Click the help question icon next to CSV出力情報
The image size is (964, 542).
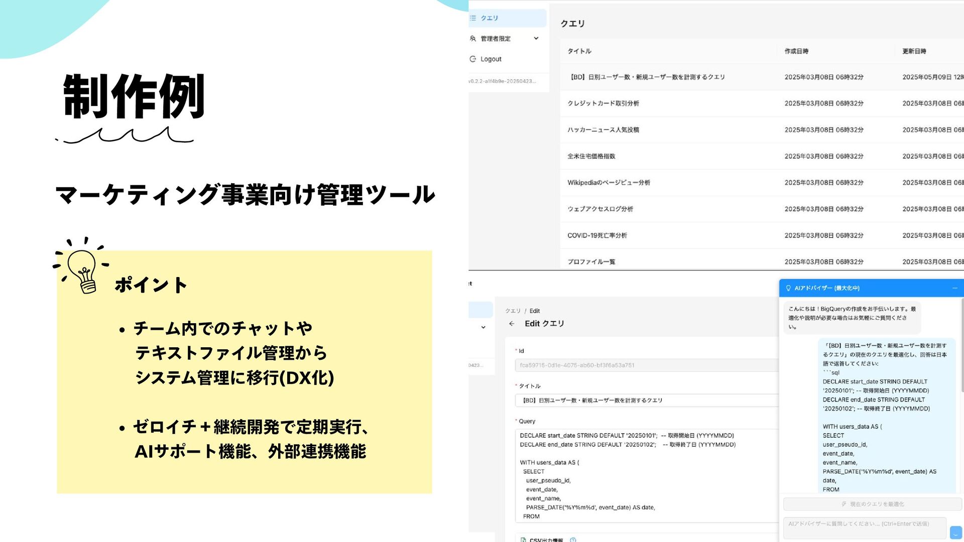(x=573, y=539)
